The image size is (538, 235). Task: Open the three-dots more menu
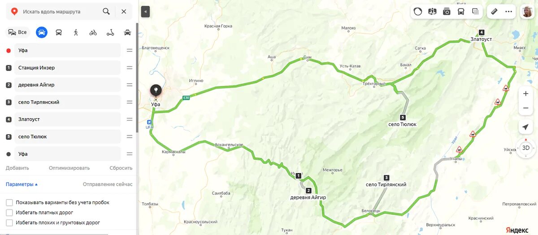click(x=508, y=12)
